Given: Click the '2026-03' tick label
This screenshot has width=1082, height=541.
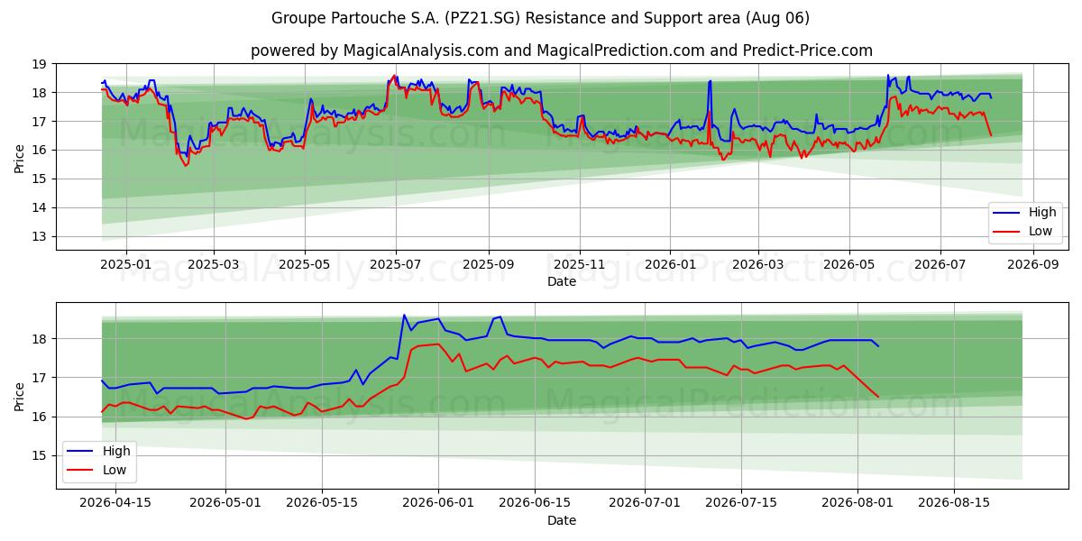Looking at the screenshot, I should pos(757,265).
